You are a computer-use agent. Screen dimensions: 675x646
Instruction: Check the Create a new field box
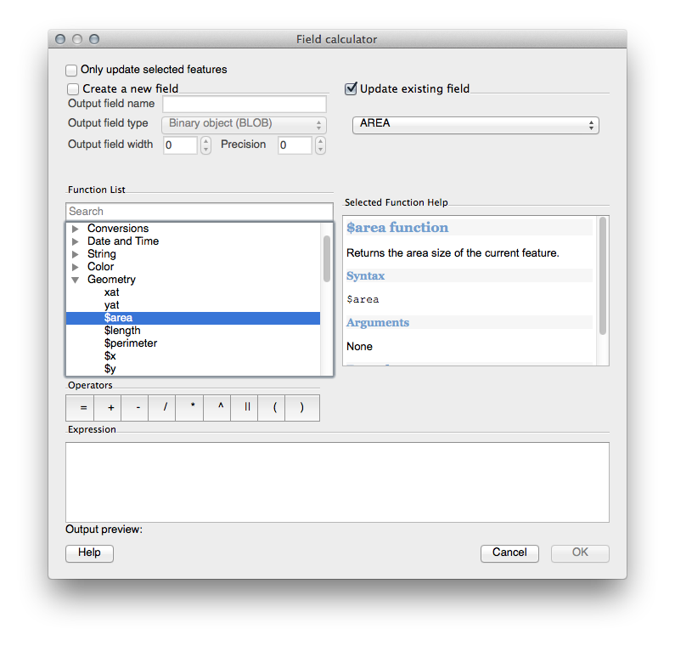(74, 89)
